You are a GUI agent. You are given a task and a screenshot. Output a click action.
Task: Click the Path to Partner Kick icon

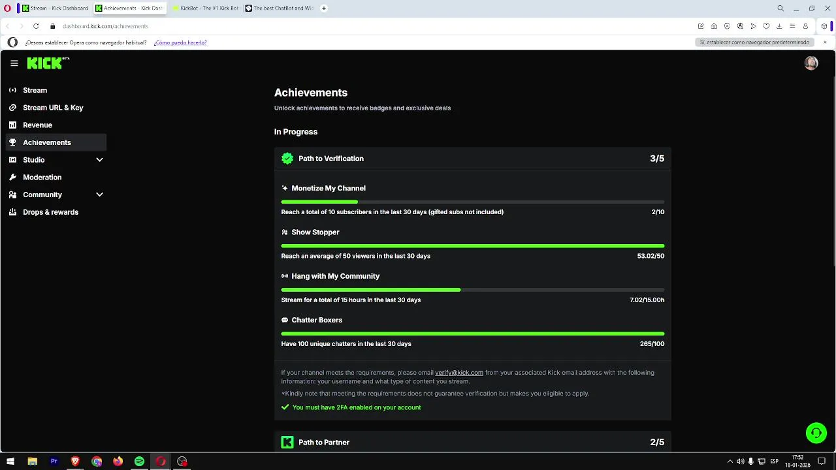[287, 443]
